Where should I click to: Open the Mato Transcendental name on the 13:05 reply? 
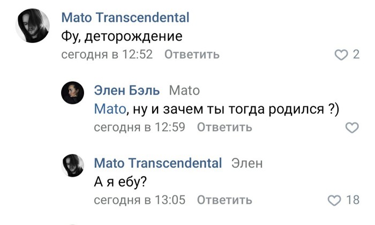[x=157, y=163]
